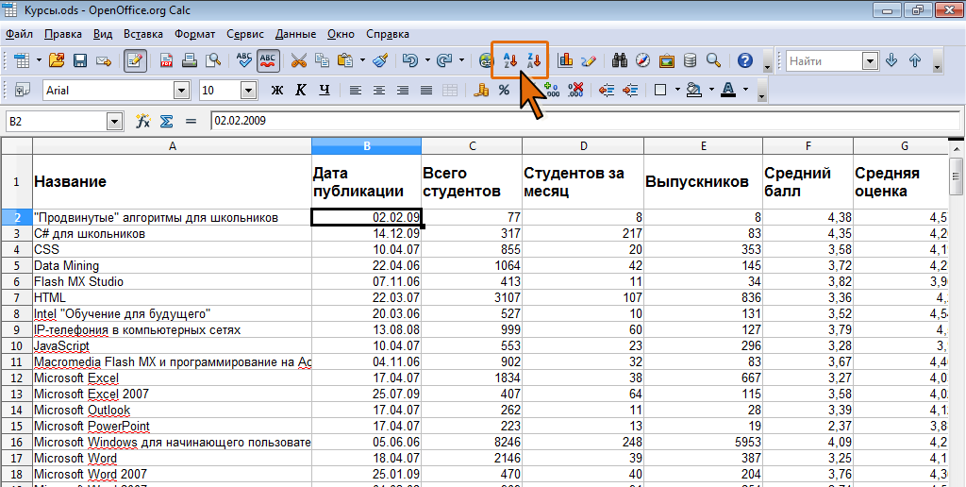This screenshot has height=487, width=966.
Task: Align text right
Action: pos(402,90)
